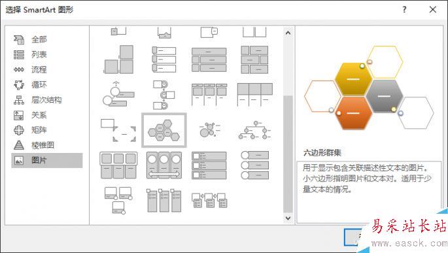448x253 pixels.
Task: Click the 循环 cycle icon
Action: [x=19, y=85]
